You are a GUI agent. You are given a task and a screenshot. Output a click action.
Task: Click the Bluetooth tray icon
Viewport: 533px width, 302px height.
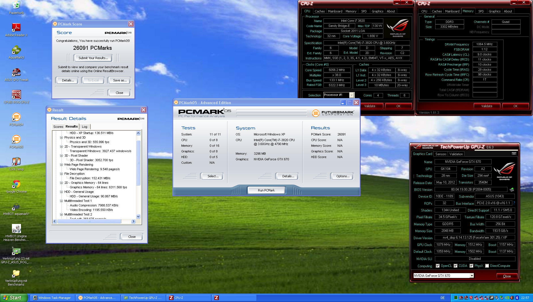click(517, 298)
